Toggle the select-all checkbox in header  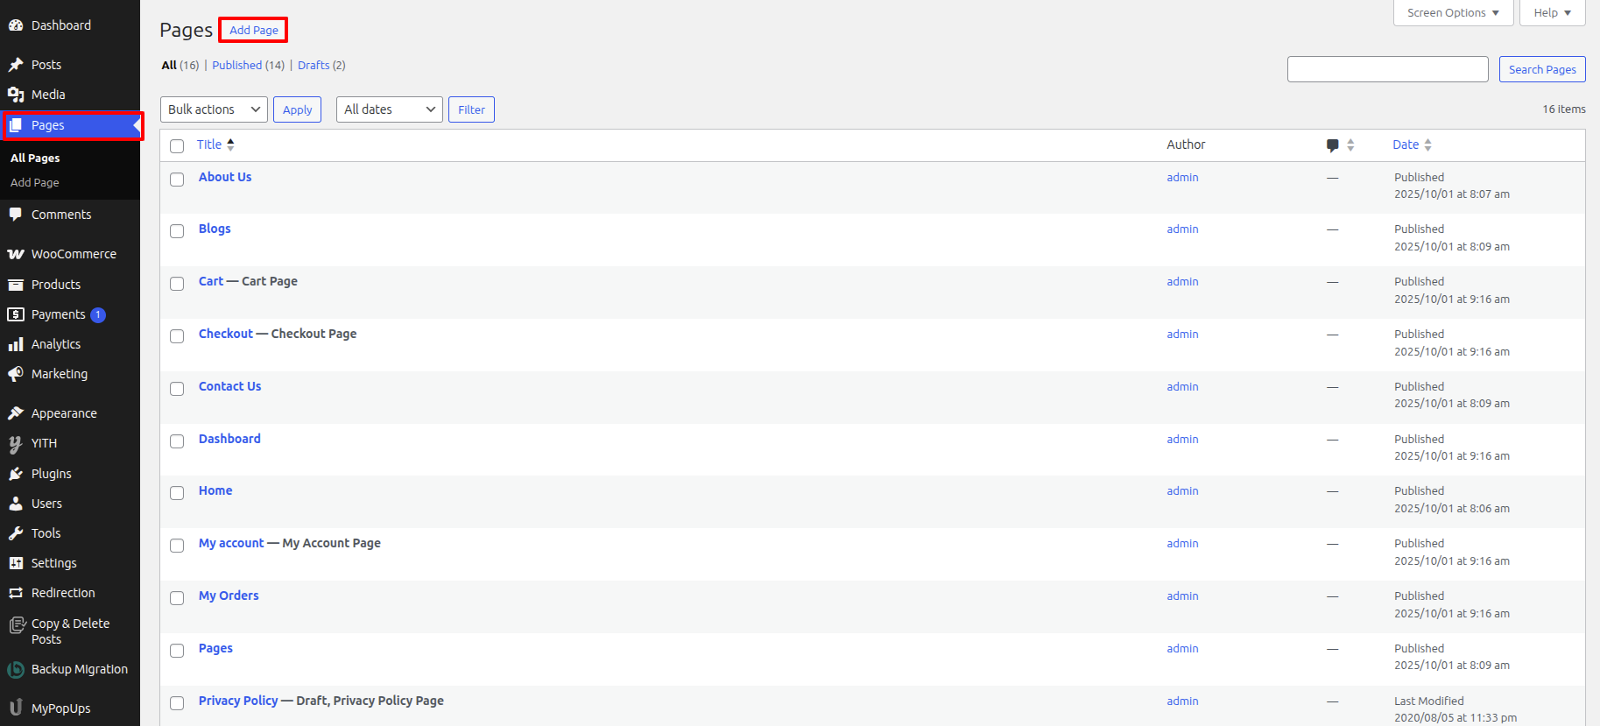[x=177, y=146]
